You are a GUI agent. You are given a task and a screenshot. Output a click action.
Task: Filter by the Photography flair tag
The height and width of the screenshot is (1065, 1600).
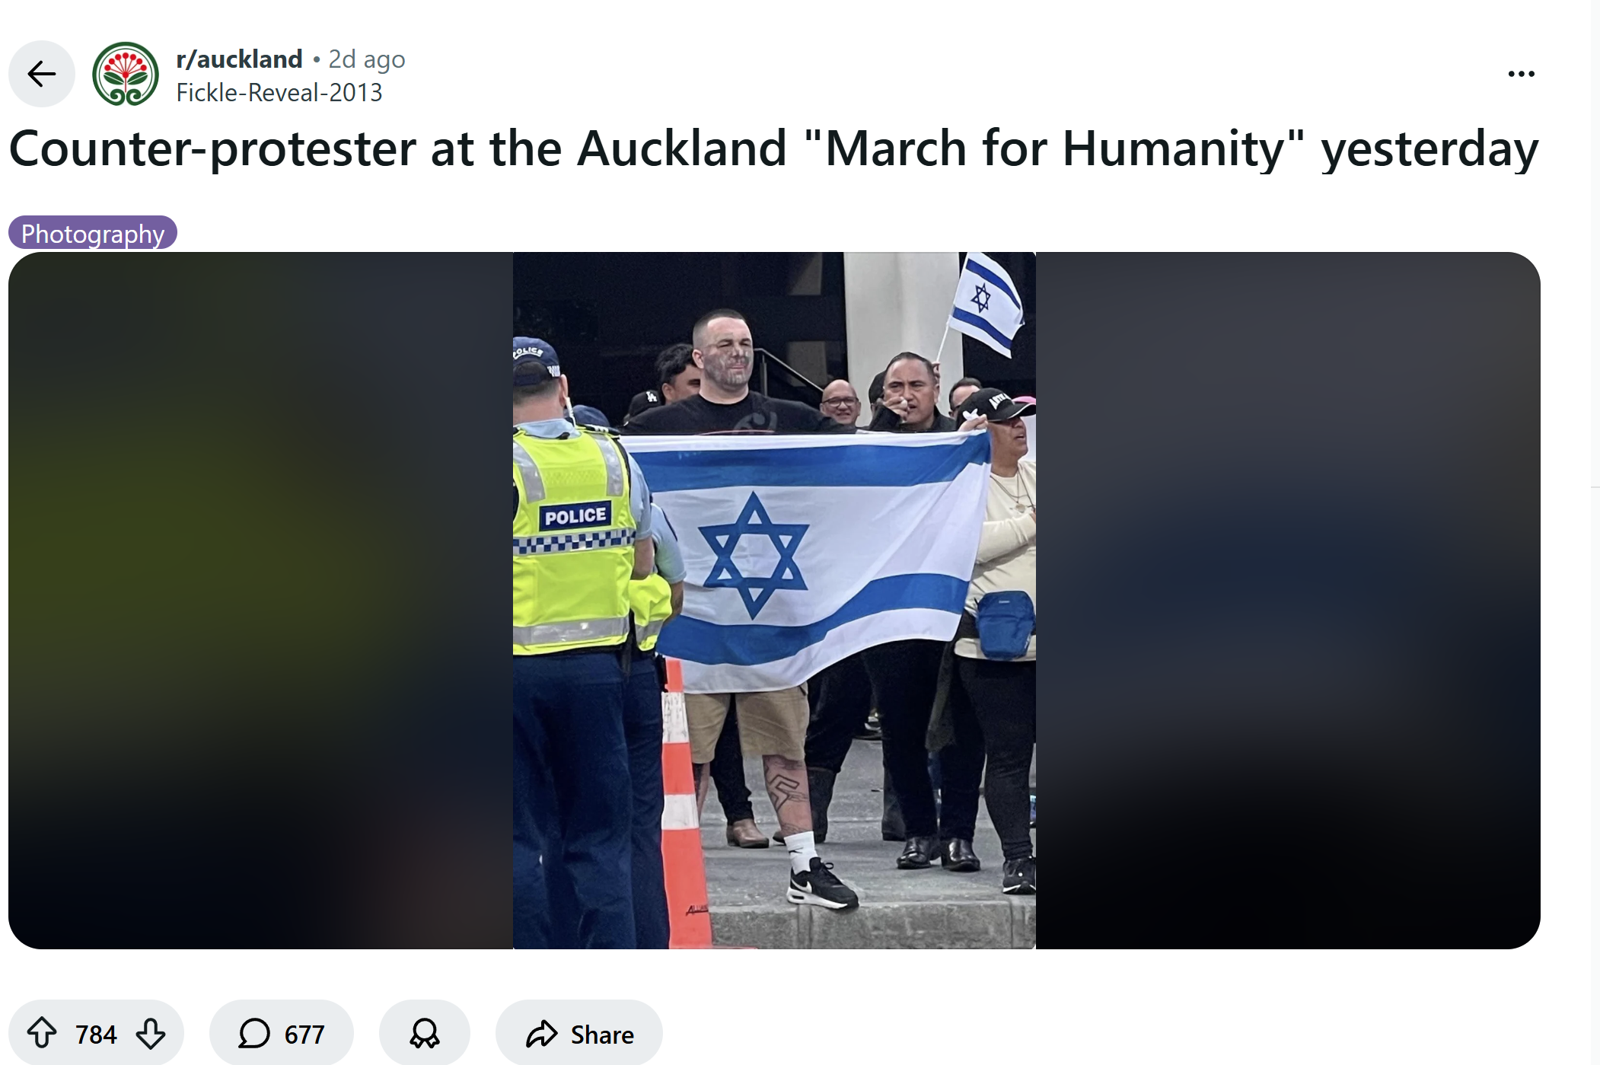click(93, 233)
